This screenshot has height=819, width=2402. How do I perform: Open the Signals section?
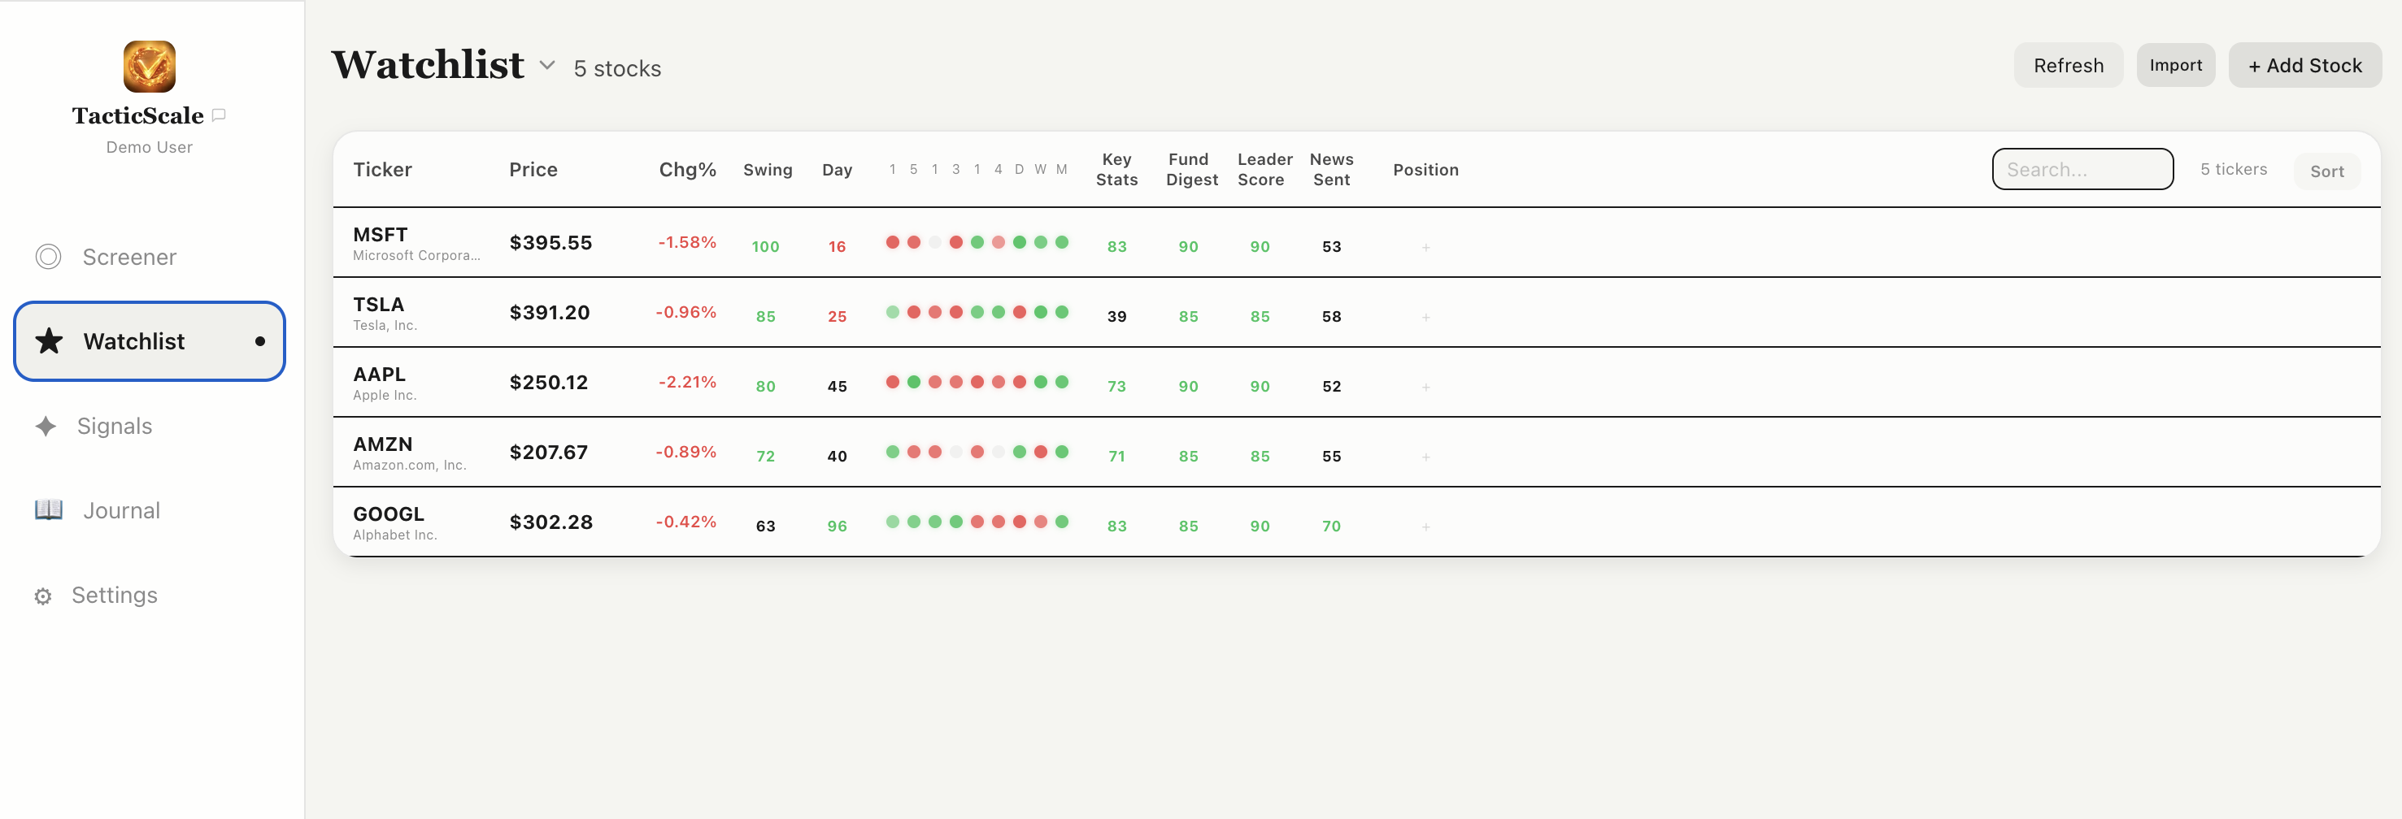(114, 426)
